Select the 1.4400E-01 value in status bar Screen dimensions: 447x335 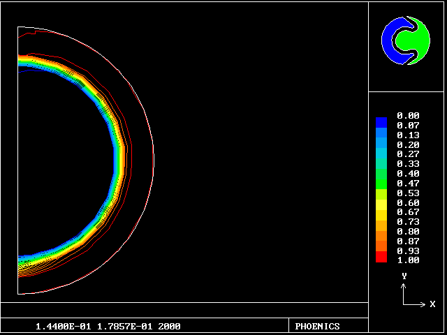(61, 327)
